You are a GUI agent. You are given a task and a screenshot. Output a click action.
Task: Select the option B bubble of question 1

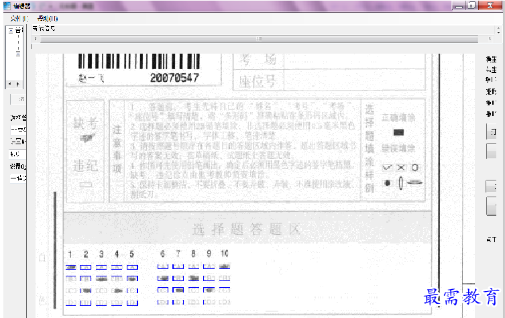[x=71, y=279]
